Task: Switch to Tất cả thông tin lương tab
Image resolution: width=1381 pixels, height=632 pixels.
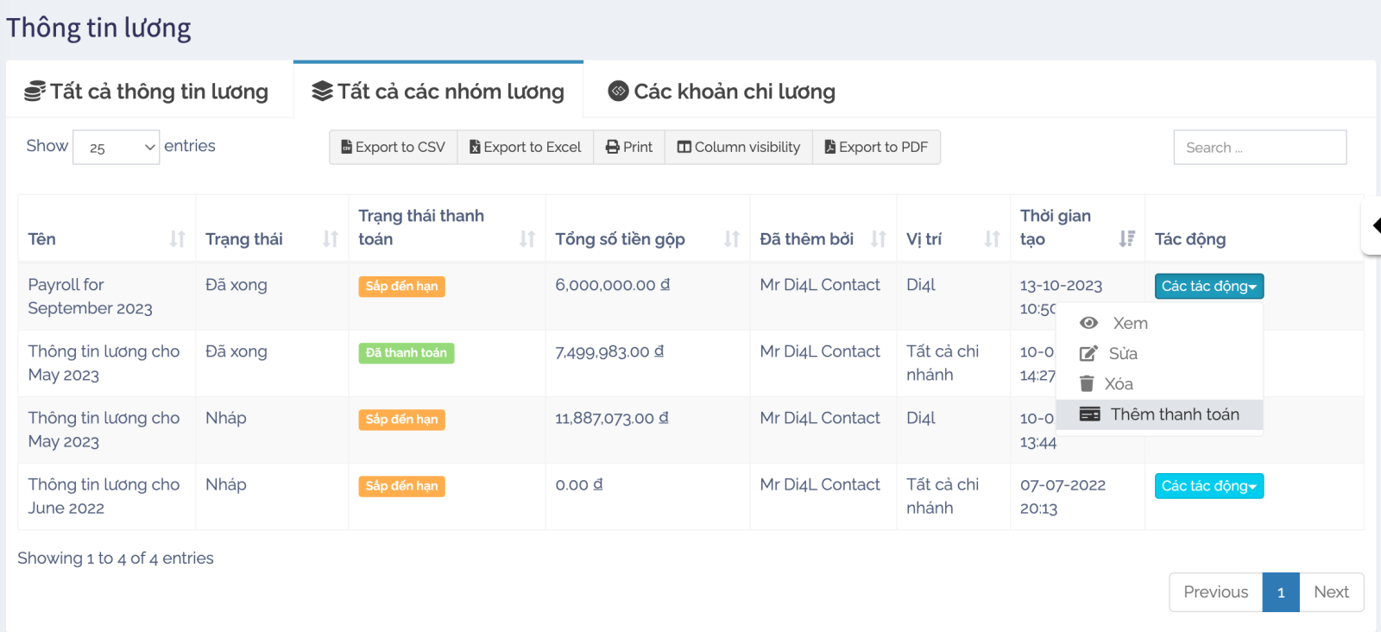Action: click(x=147, y=92)
